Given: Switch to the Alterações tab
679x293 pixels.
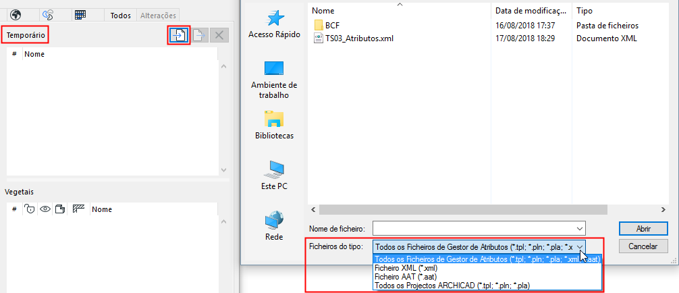Looking at the screenshot, I should [x=158, y=15].
